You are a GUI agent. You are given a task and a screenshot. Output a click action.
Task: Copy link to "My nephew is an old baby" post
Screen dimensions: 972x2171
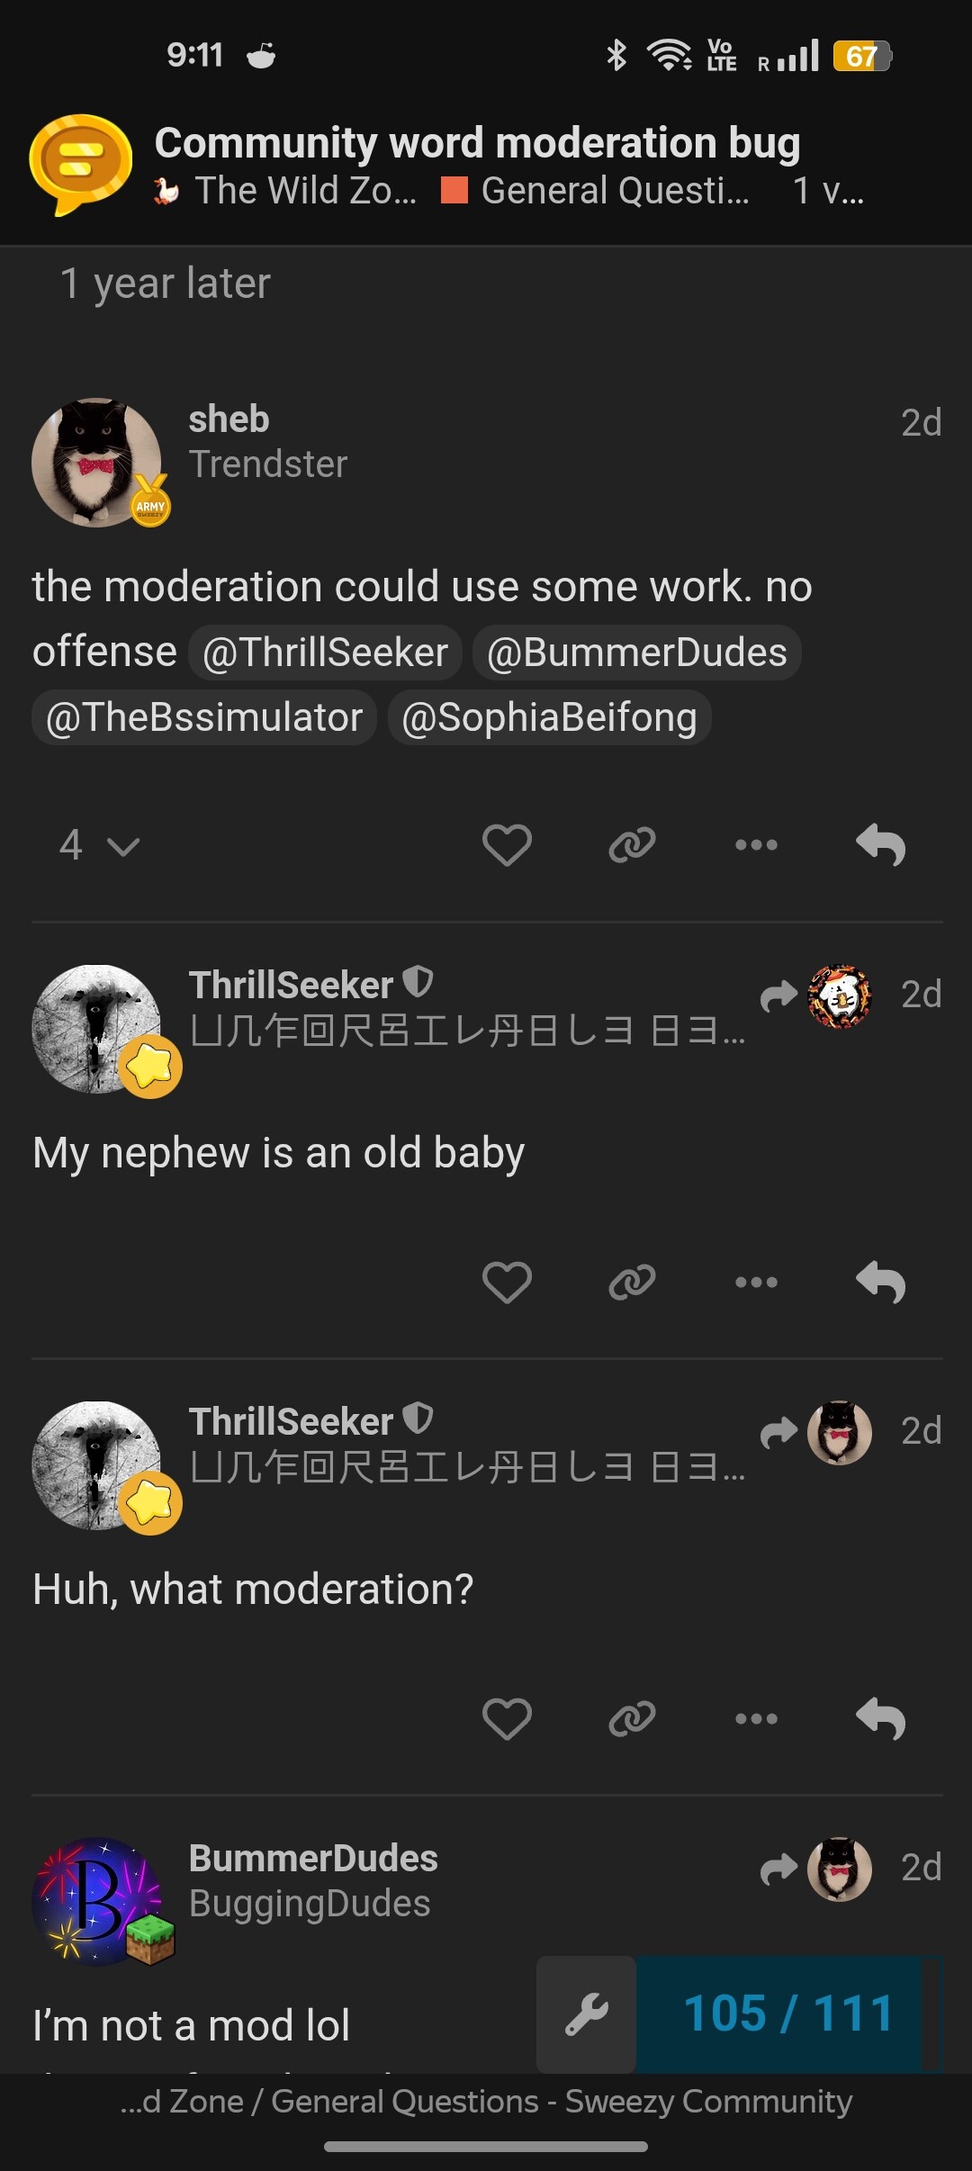click(x=632, y=1282)
